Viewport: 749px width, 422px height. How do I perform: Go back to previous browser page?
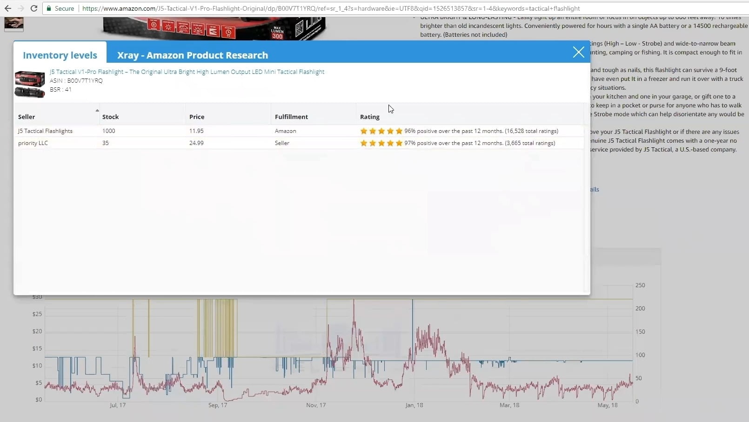tap(8, 8)
